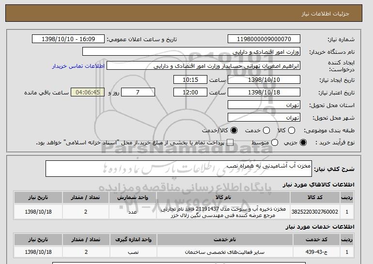Image resolution: width=373 pixels, height=264 pixels.
Task: Click the validity date field 1398/10/18
Action: pos(264,92)
